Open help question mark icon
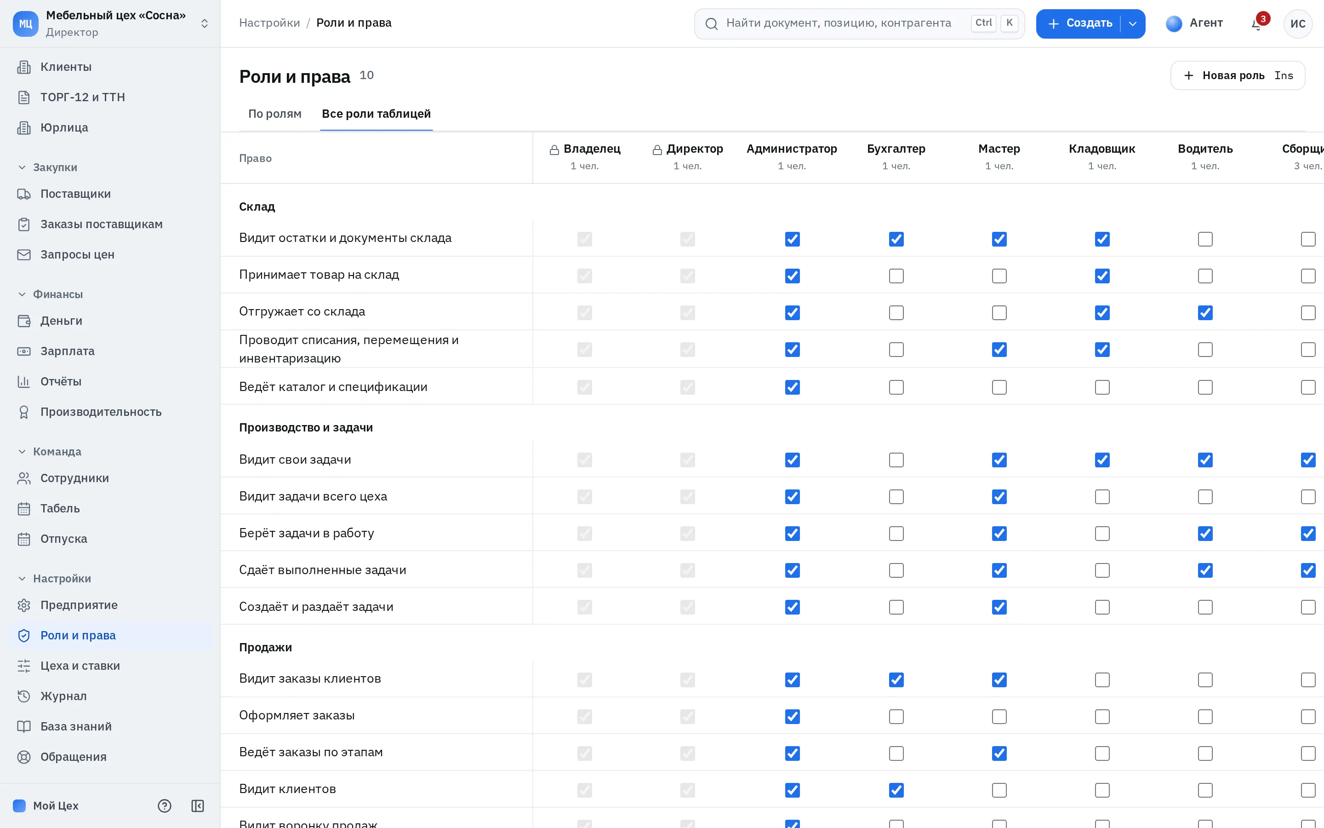1324x828 pixels. (x=164, y=806)
